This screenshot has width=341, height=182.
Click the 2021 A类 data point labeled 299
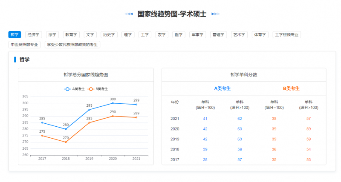(x=136, y=105)
